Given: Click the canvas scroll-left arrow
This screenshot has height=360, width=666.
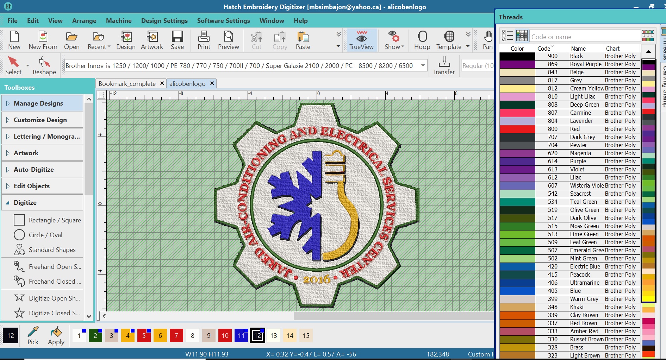Looking at the screenshot, I should [104, 316].
